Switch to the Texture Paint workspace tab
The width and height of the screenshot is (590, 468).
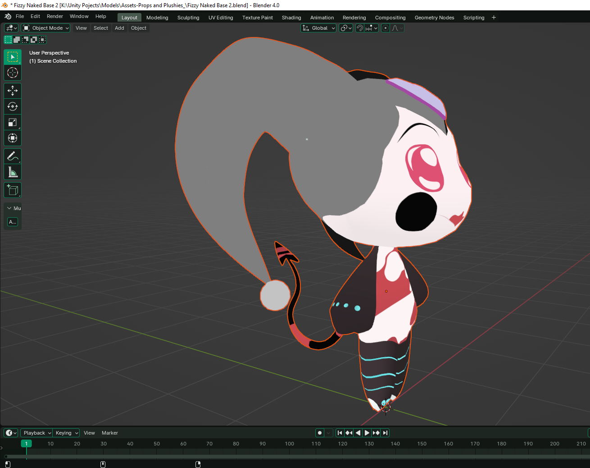pos(257,18)
